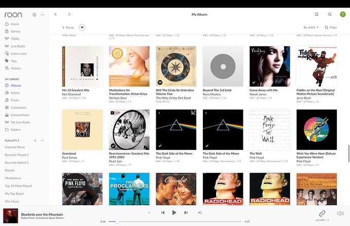Go back with the left arrow
This screenshot has height=226, width=350.
(x=56, y=14)
